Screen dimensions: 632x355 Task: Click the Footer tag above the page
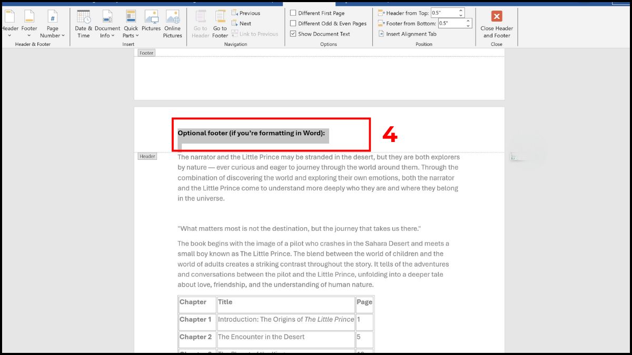pos(146,53)
